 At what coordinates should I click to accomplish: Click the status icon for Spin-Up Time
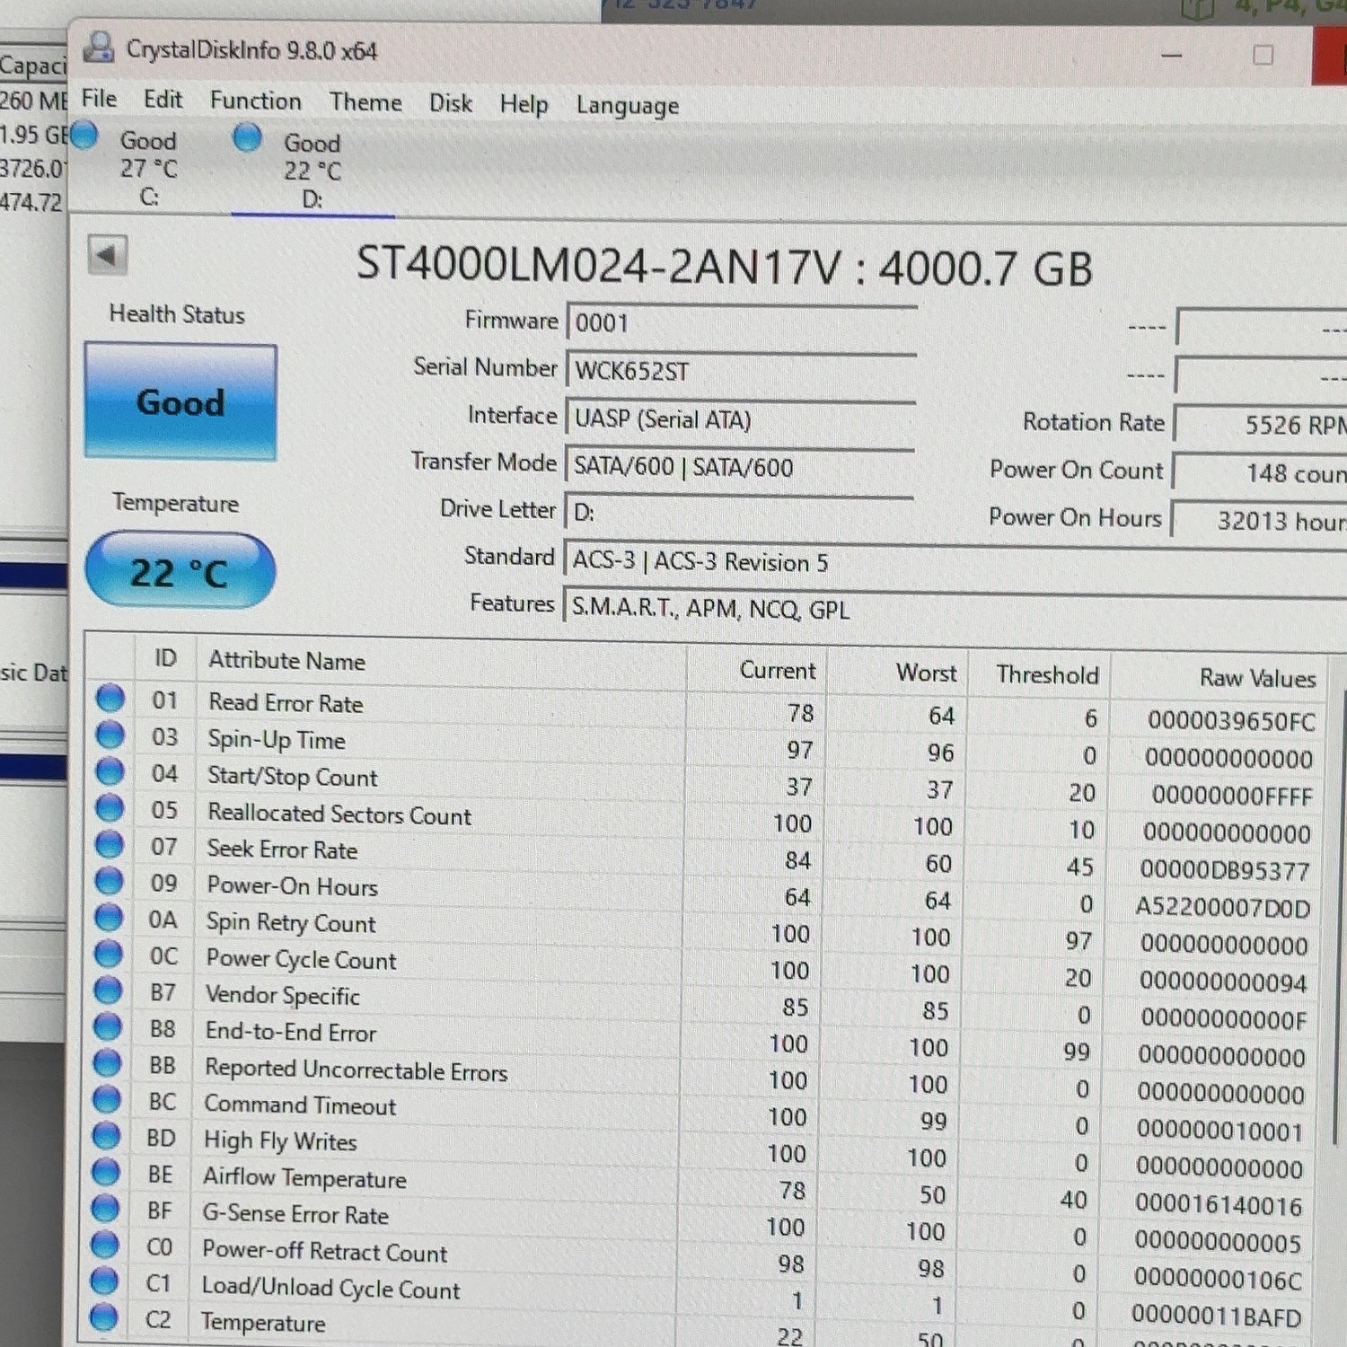coord(110,735)
